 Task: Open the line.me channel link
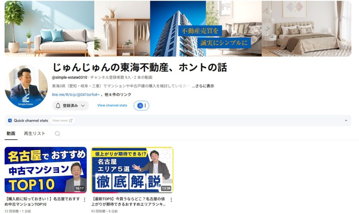[x=76, y=94]
